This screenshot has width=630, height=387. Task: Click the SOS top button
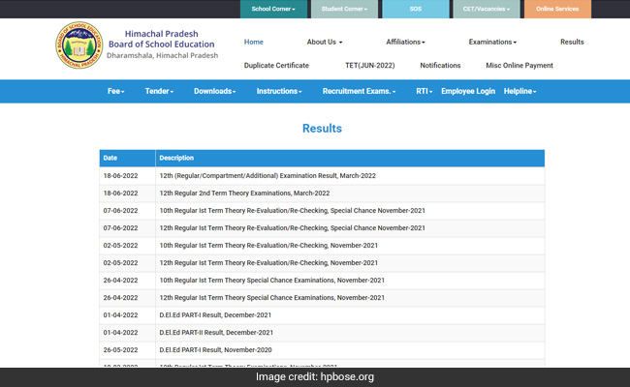coord(415,10)
